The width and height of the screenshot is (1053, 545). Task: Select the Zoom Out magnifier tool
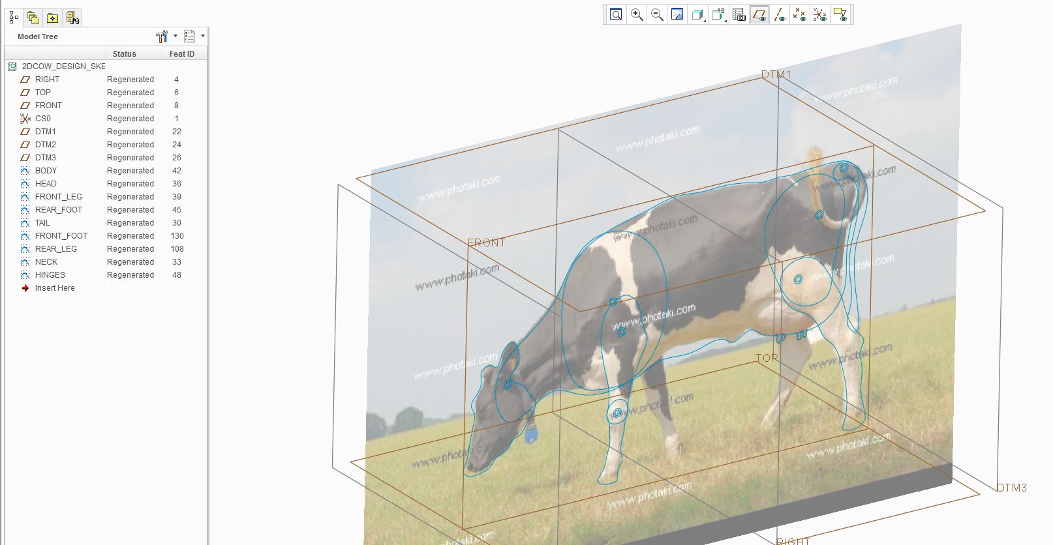click(x=657, y=15)
